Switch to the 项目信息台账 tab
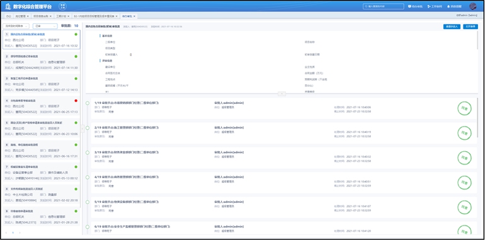The width and height of the screenshot is (485, 240). tap(41, 16)
